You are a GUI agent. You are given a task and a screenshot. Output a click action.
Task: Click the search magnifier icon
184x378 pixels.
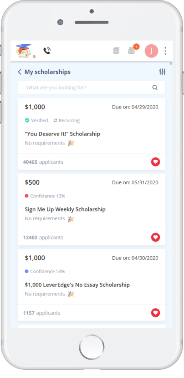pyautogui.click(x=155, y=88)
